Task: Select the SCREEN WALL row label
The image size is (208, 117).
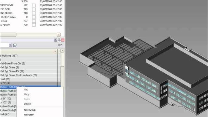Action: coord(8,17)
